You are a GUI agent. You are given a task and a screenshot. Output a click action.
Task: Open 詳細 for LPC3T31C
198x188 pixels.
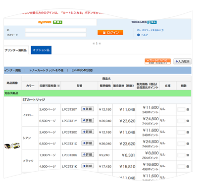[88, 143]
